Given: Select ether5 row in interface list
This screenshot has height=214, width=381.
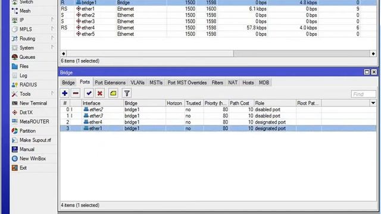Looking at the screenshot, I should pyautogui.click(x=218, y=34).
